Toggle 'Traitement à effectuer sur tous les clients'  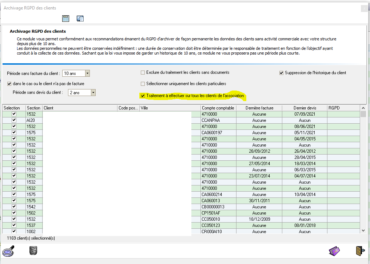pos(143,96)
